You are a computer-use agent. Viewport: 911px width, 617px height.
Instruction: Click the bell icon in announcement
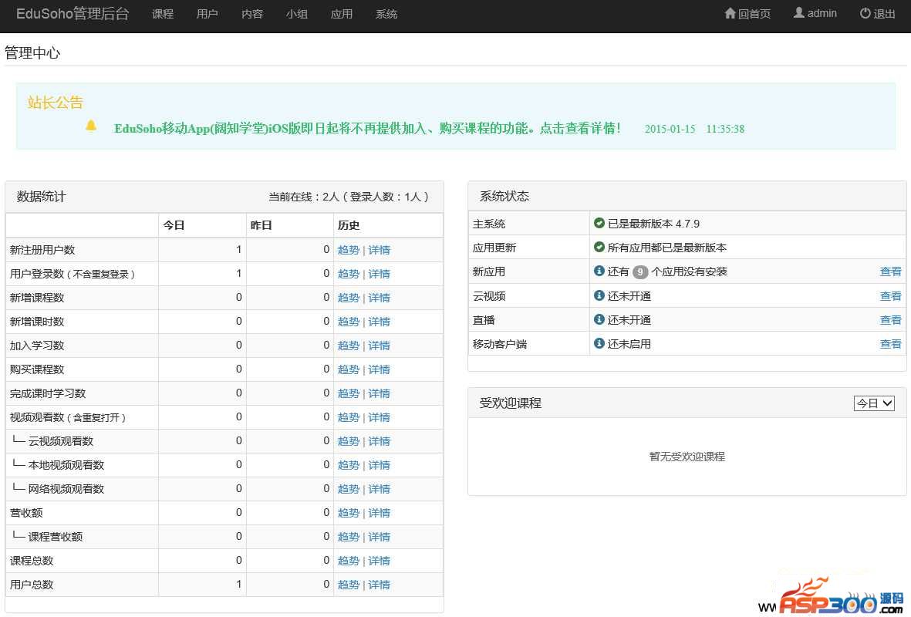(91, 126)
